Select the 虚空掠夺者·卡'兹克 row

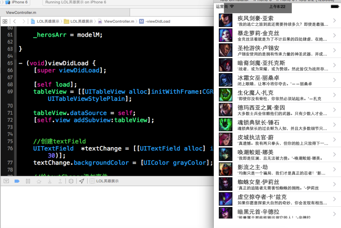point(277,199)
